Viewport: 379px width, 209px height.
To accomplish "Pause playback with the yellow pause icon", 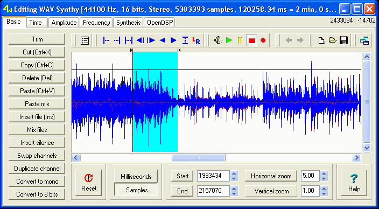I will 240,40.
